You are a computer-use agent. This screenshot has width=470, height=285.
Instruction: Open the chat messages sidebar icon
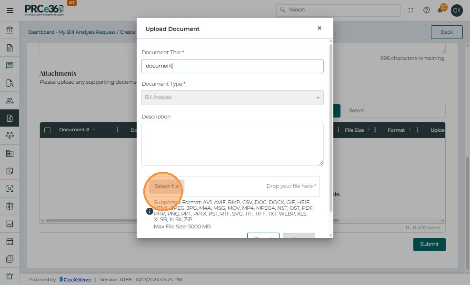(x=10, y=65)
